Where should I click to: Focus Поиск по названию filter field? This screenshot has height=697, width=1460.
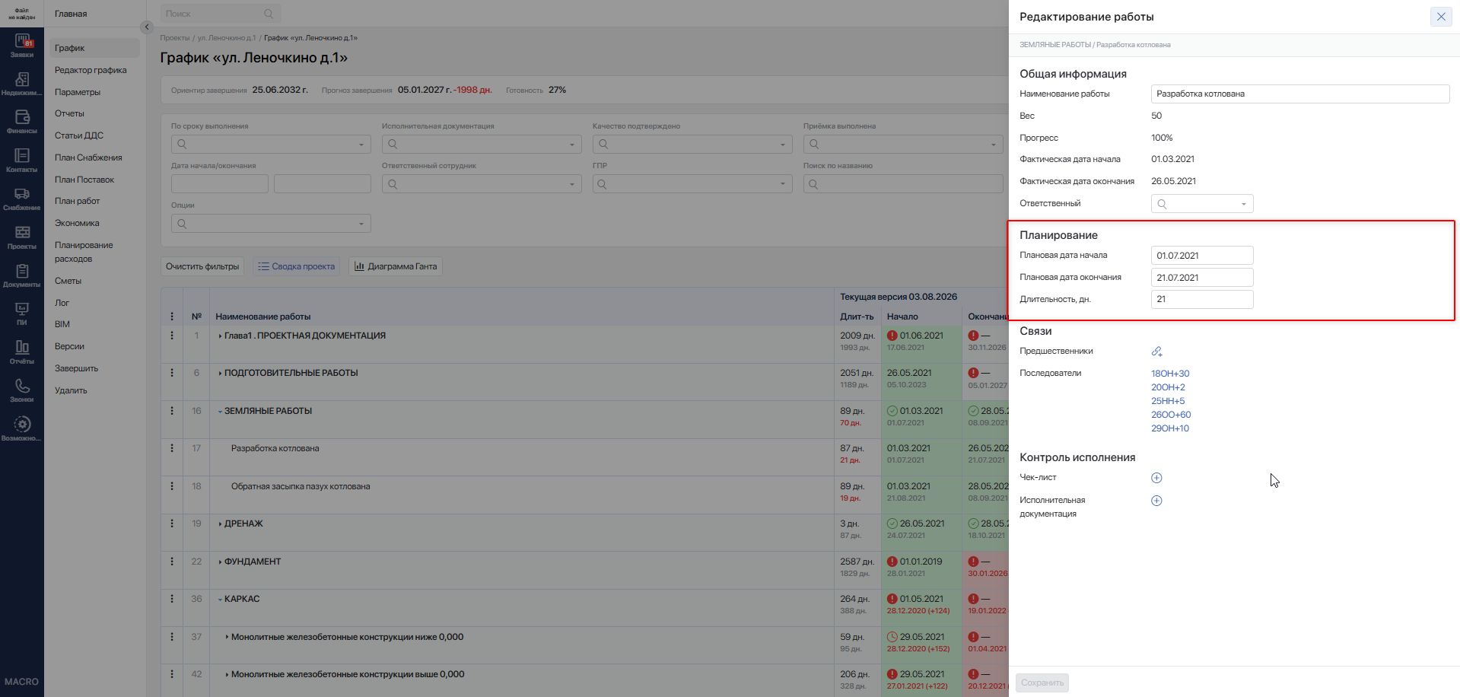pyautogui.click(x=903, y=184)
